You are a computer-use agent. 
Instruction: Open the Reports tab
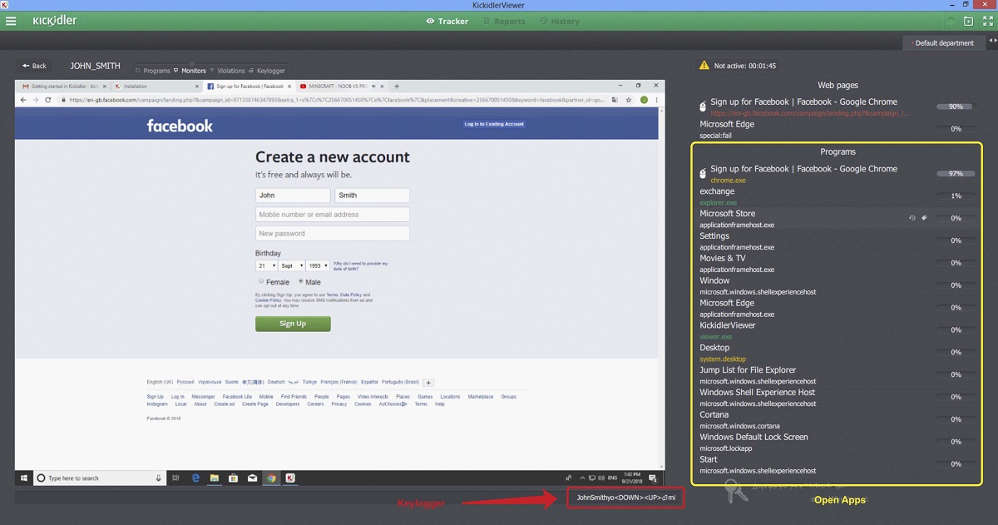[505, 21]
